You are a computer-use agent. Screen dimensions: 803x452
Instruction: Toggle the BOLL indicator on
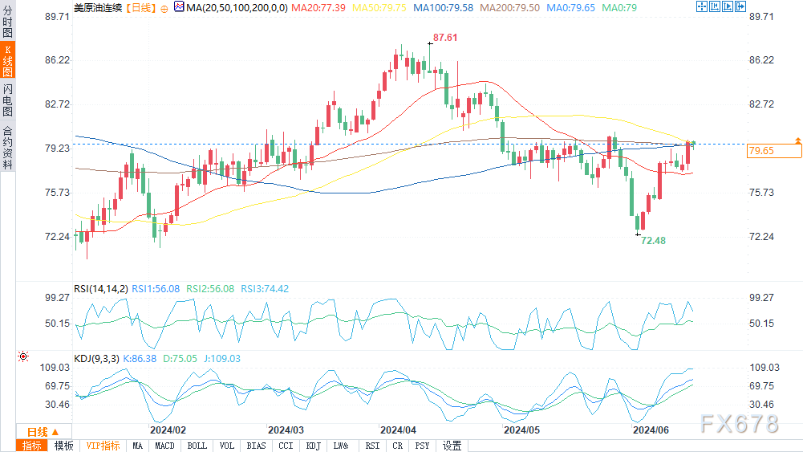point(197,446)
